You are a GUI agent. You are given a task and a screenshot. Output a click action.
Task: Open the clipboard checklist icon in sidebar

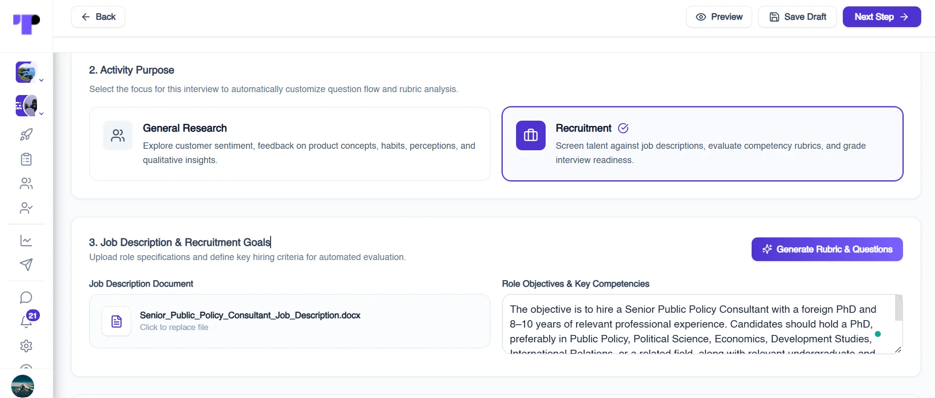click(26, 159)
